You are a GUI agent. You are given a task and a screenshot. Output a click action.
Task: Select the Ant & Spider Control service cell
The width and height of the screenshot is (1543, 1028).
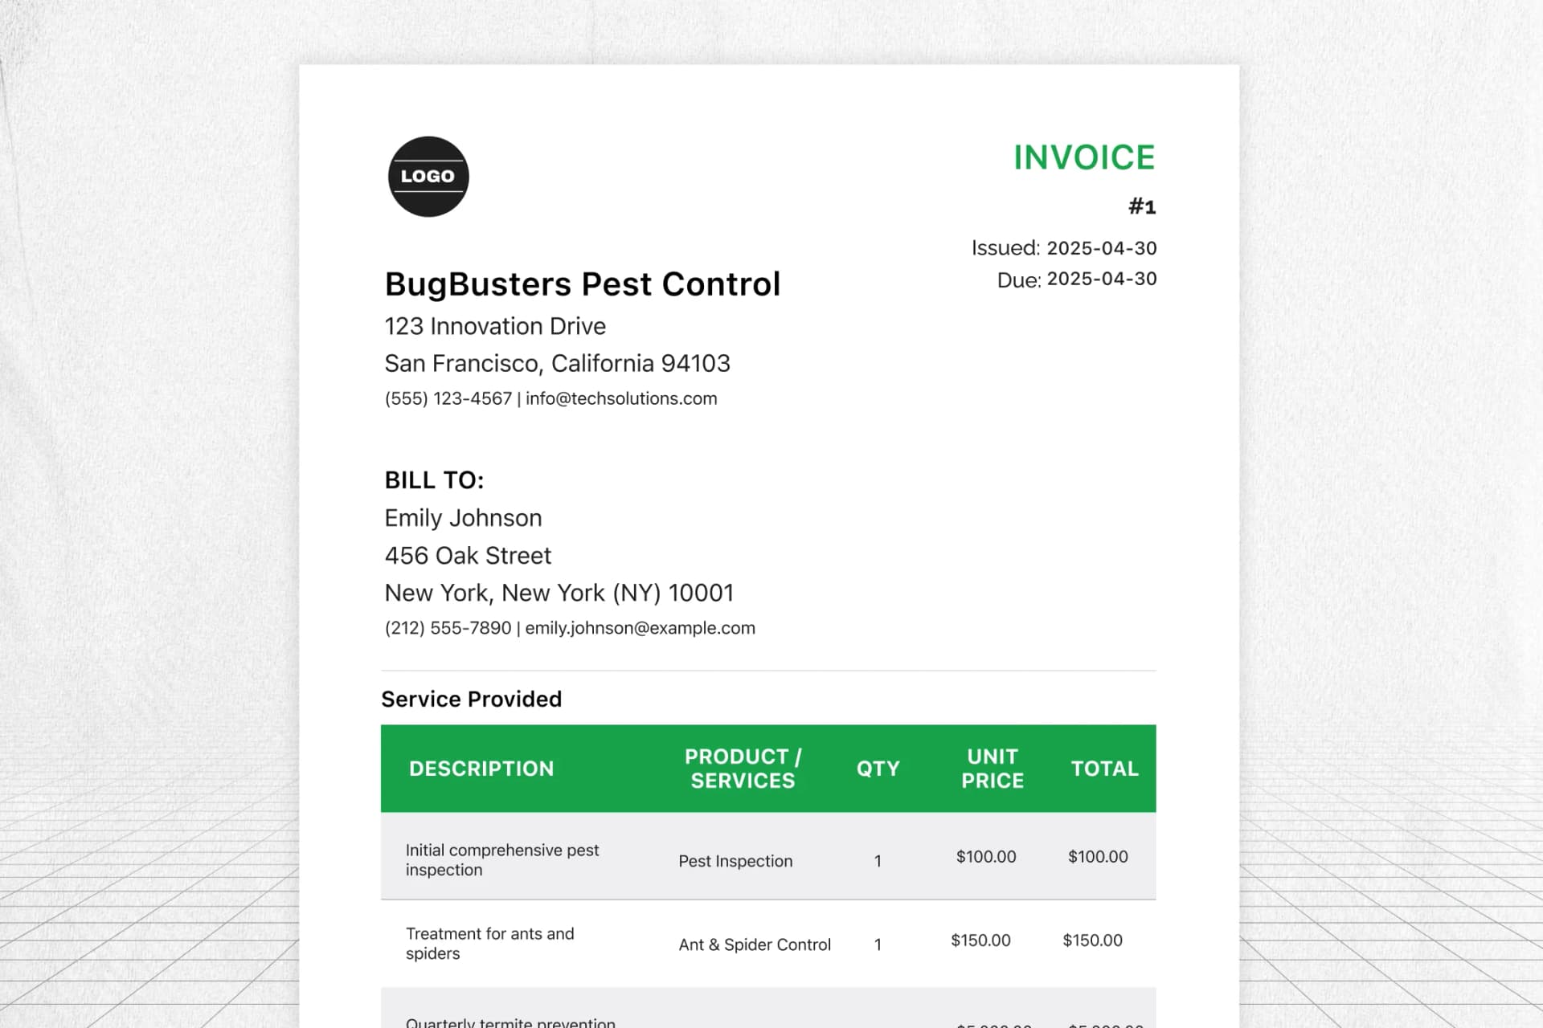click(755, 944)
